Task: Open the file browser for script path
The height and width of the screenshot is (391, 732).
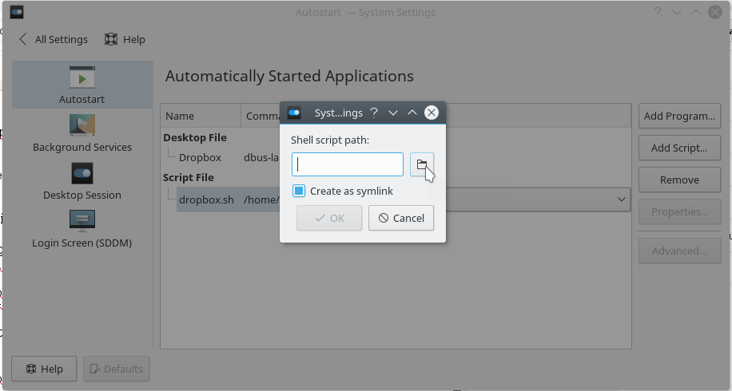Action: coord(421,164)
